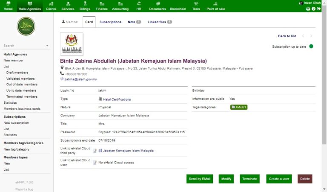Click the help question mark icon

[313, 9]
